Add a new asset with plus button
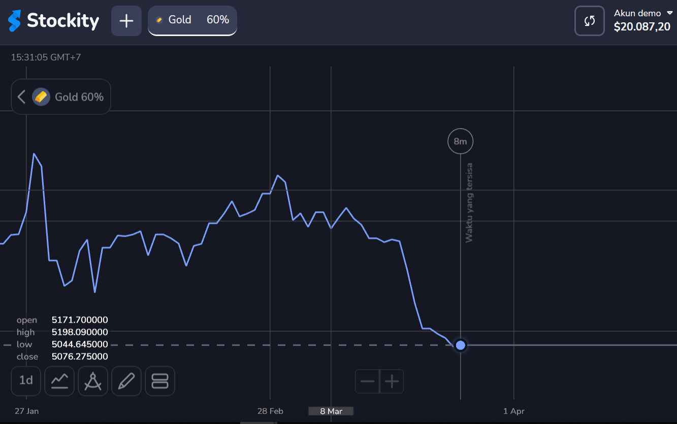This screenshot has width=677, height=424. [x=126, y=21]
